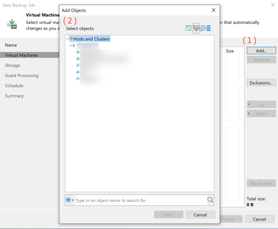Click the object name search field

tap(140, 200)
